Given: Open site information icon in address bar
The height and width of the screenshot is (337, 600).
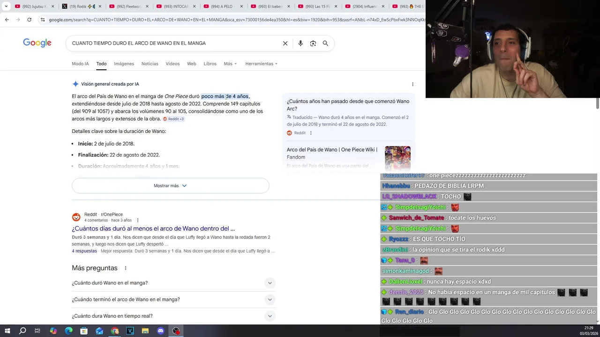Looking at the screenshot, I should 43,20.
